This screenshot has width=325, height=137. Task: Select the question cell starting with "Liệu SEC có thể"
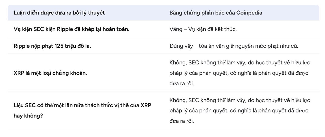coord(82,110)
